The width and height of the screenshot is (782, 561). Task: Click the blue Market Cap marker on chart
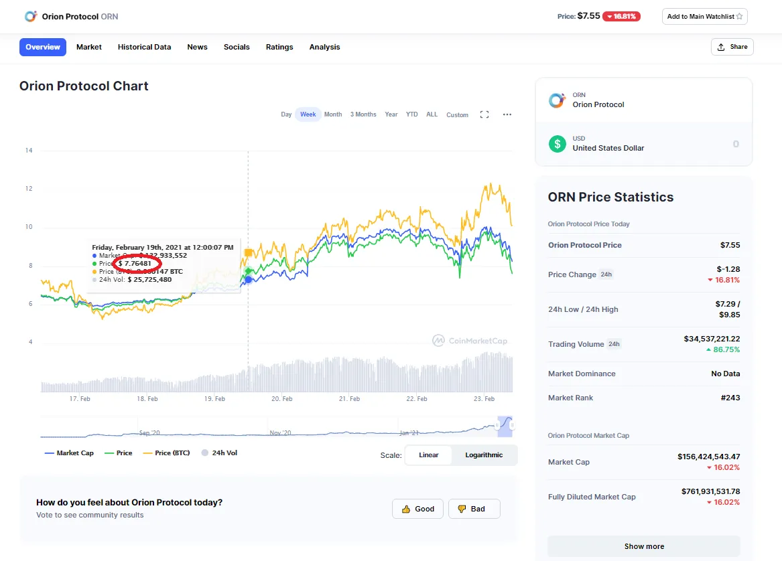[x=249, y=280]
